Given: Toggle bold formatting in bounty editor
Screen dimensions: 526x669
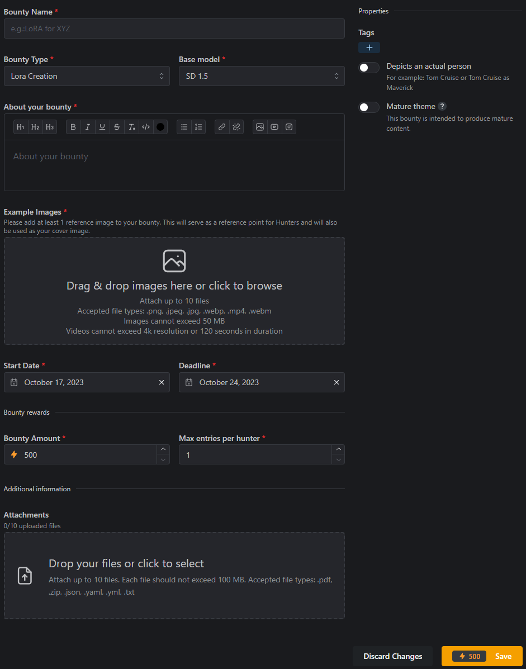Looking at the screenshot, I should (73, 127).
